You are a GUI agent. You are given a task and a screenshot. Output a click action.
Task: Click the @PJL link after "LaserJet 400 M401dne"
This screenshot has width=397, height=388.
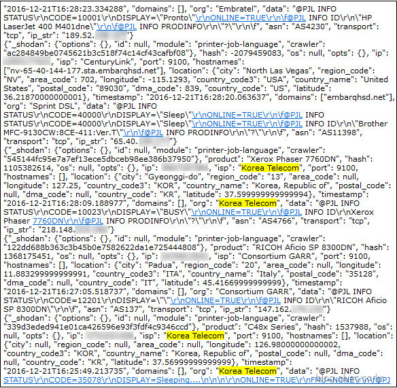click(117, 27)
